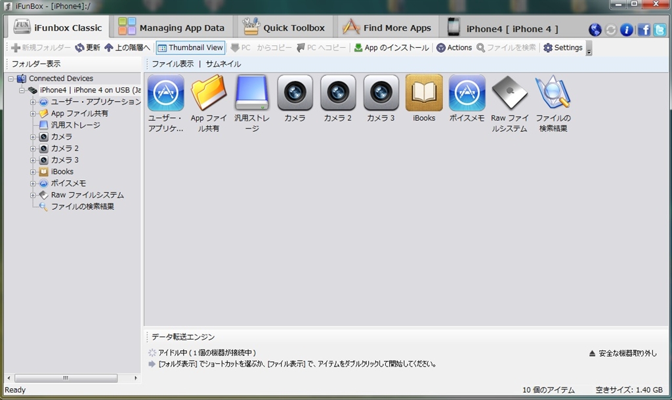
Task: Toggle Thumbnail View
Action: click(x=190, y=47)
